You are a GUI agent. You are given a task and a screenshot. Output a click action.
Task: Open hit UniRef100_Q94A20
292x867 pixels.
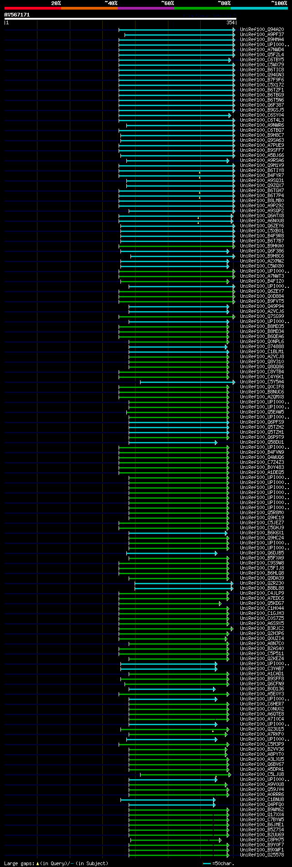click(262, 29)
